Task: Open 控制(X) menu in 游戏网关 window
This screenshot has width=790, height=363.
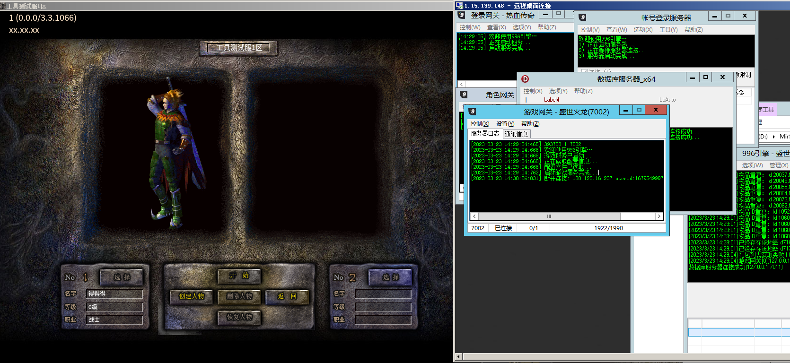Action: tap(480, 124)
